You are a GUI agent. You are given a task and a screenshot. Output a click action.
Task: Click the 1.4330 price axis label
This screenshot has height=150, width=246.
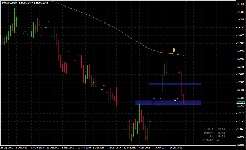[x=240, y=12]
